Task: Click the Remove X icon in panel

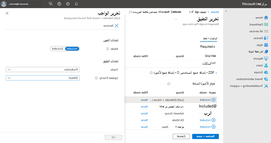Action: coord(117,26)
